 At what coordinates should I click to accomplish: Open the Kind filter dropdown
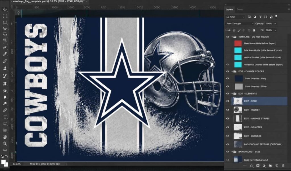(235, 17)
